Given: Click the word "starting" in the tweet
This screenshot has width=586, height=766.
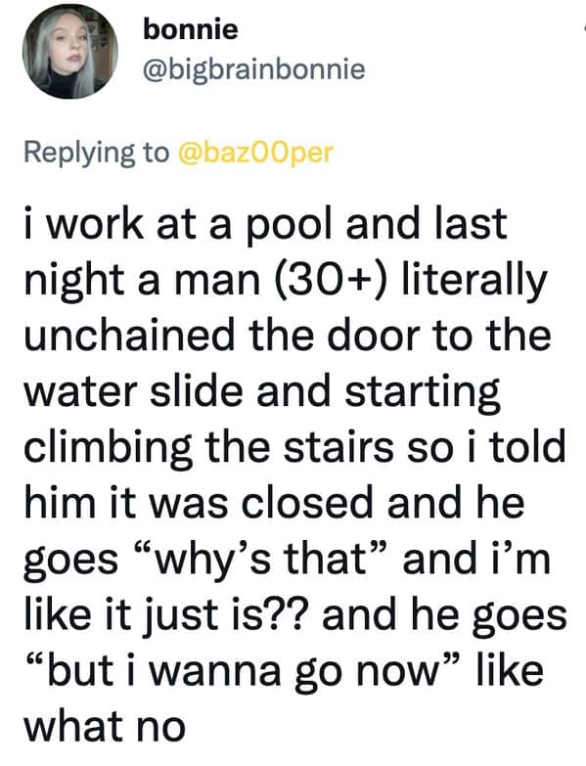Looking at the screenshot, I should (x=423, y=392).
